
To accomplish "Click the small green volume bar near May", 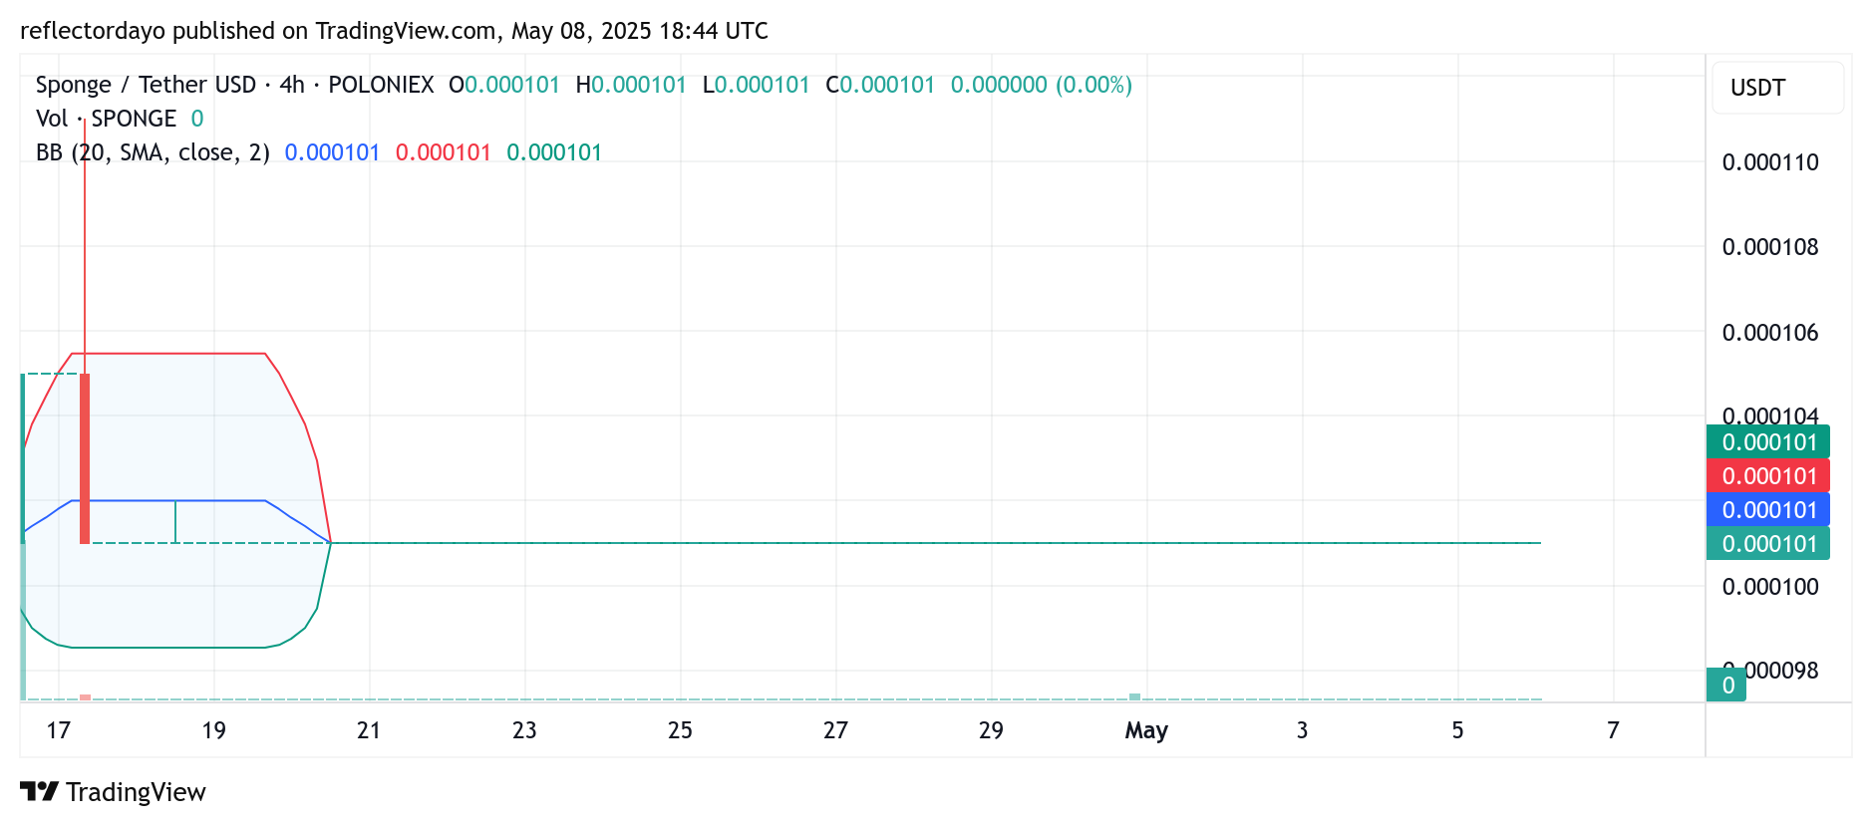I will (x=1134, y=696).
